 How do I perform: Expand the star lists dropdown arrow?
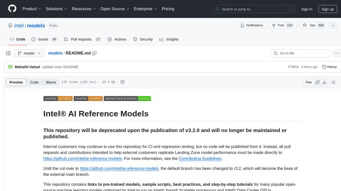tap(333, 25)
